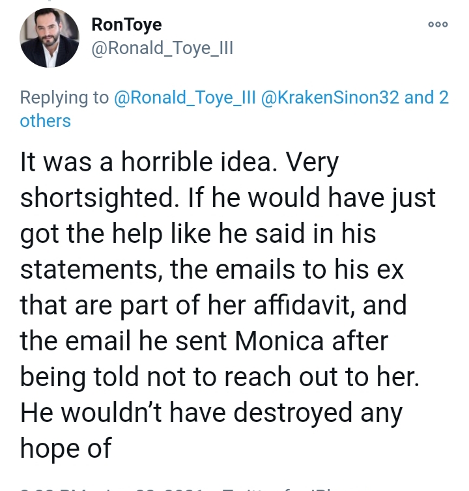This screenshot has width=469, height=491.
Task: Expand the "and 2" reply recipients link
Action: (x=427, y=98)
